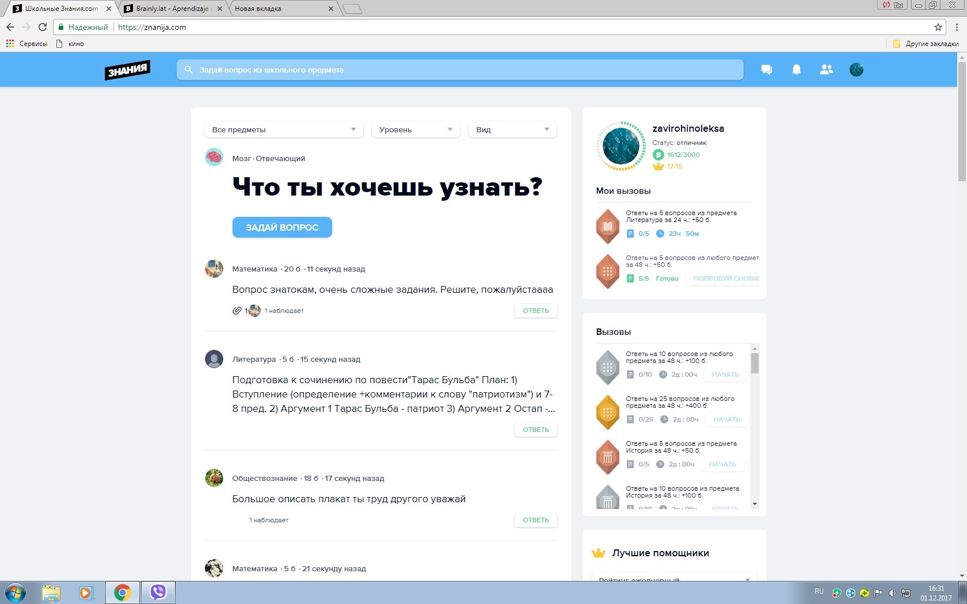Click the paperclip attachment icon on Математика question
967x604 pixels.
(x=237, y=311)
